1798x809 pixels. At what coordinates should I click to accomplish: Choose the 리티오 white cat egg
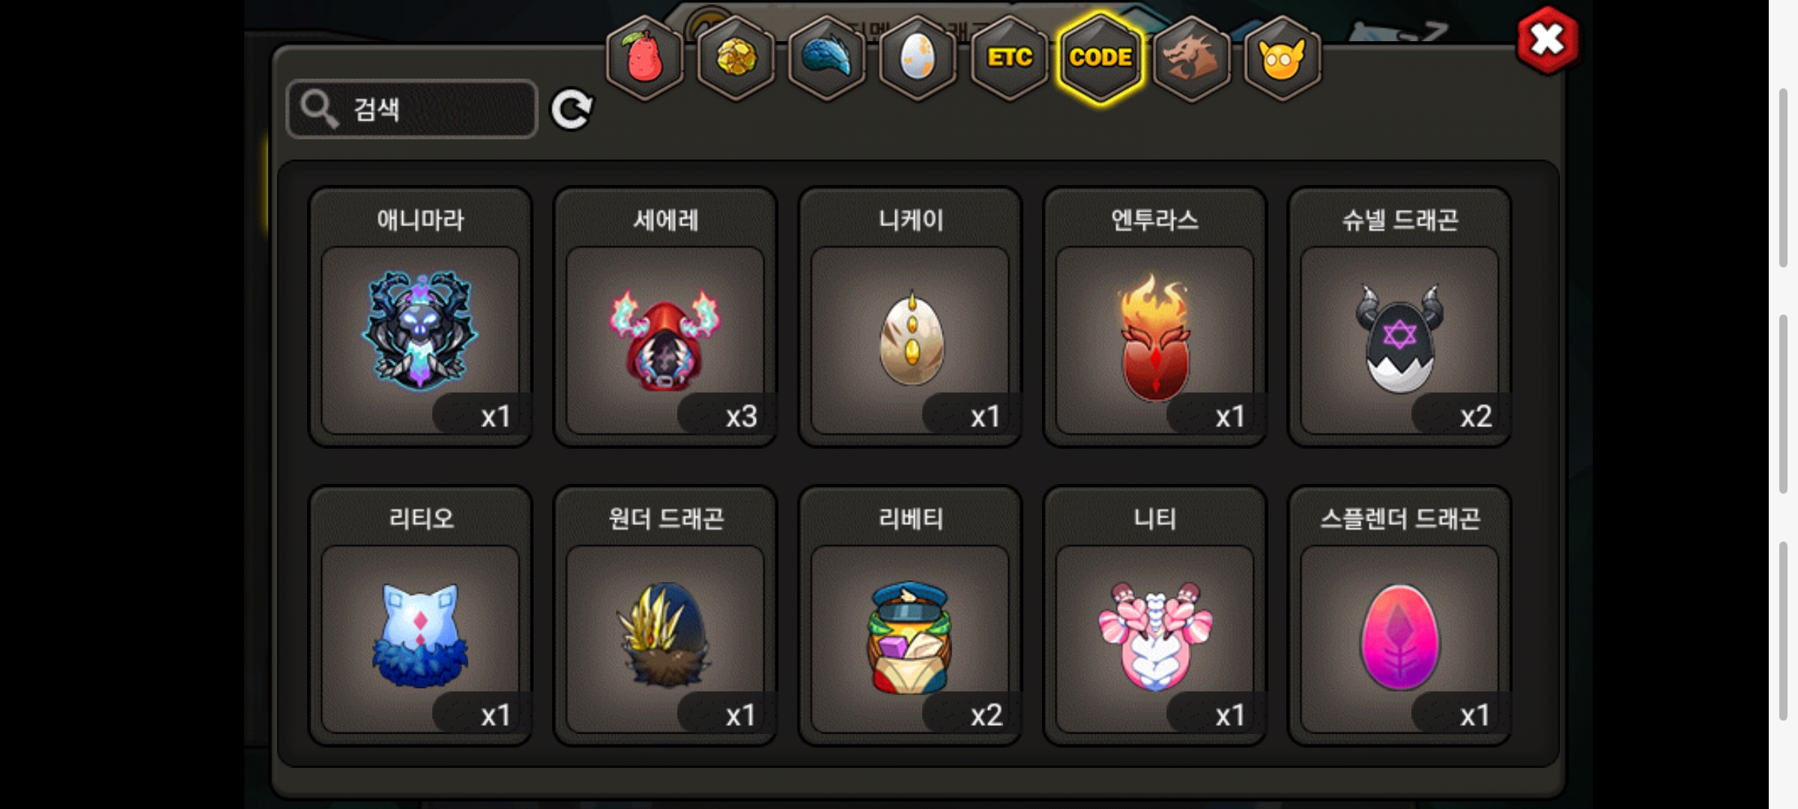pos(421,616)
